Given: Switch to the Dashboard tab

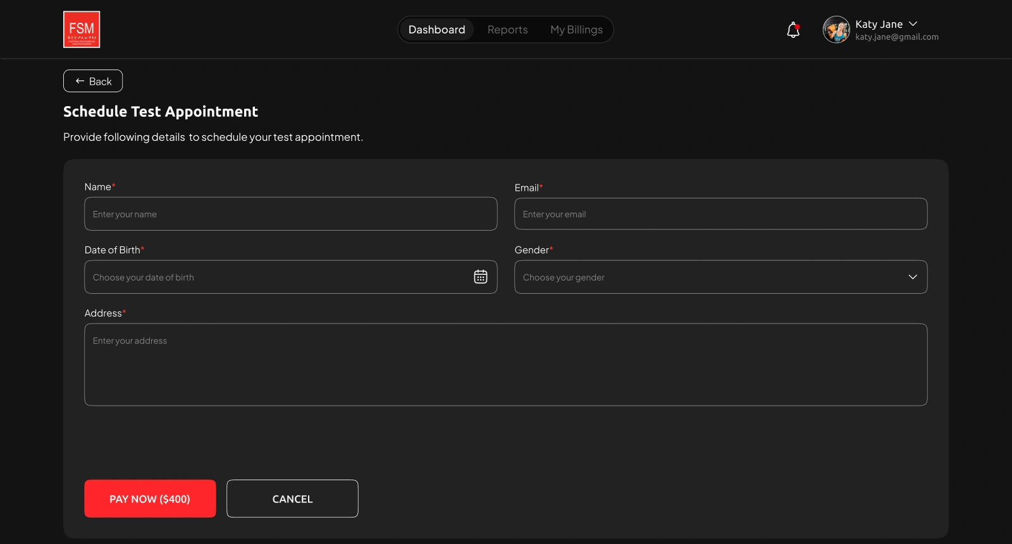Looking at the screenshot, I should click(x=436, y=30).
